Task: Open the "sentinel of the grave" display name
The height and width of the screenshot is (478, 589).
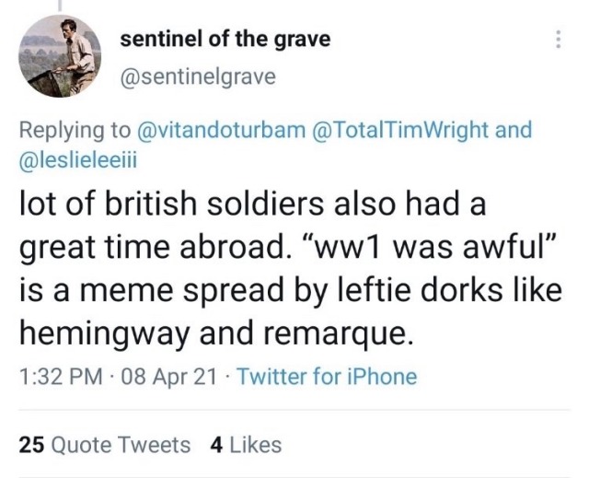Action: point(225,40)
